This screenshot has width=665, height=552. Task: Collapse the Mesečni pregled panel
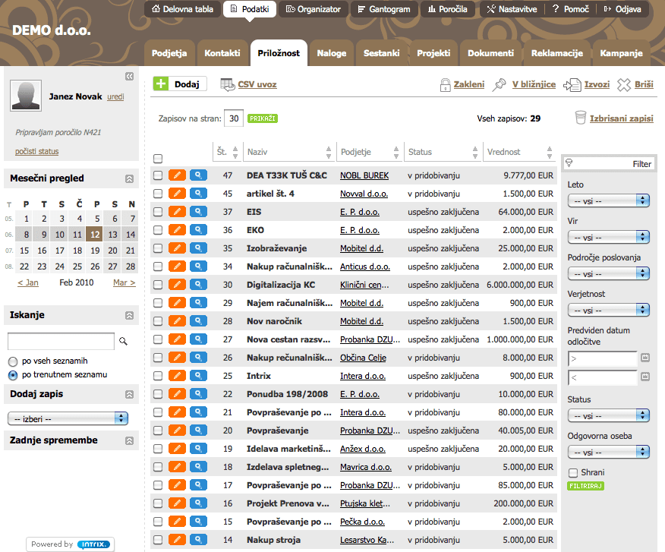point(129,179)
